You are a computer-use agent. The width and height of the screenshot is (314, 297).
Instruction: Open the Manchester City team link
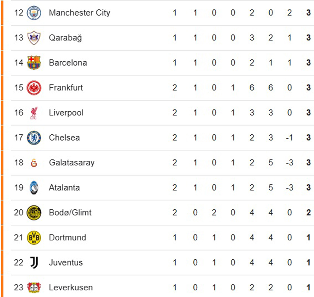pos(79,13)
